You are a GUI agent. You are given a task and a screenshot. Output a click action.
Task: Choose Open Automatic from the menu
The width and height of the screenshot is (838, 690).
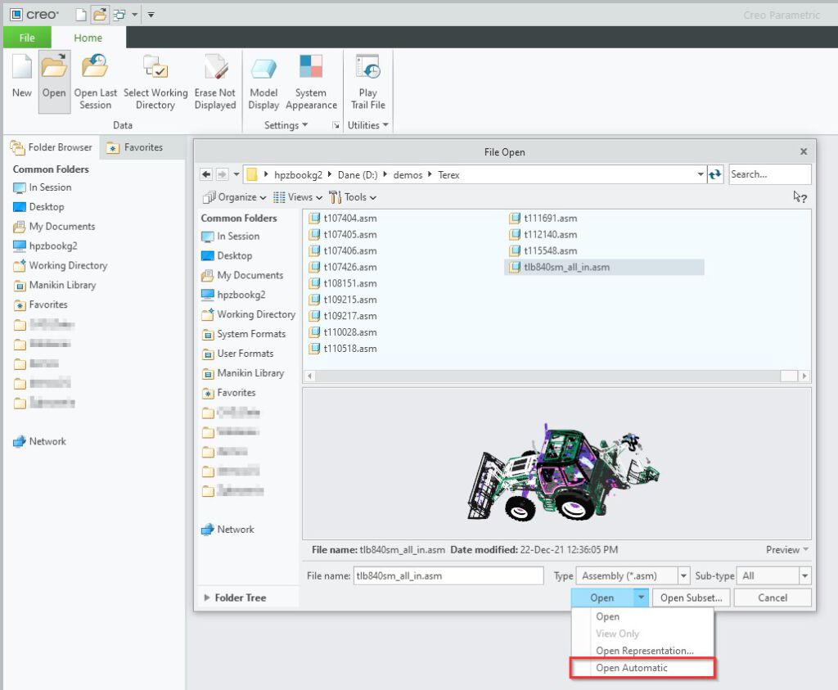click(643, 668)
